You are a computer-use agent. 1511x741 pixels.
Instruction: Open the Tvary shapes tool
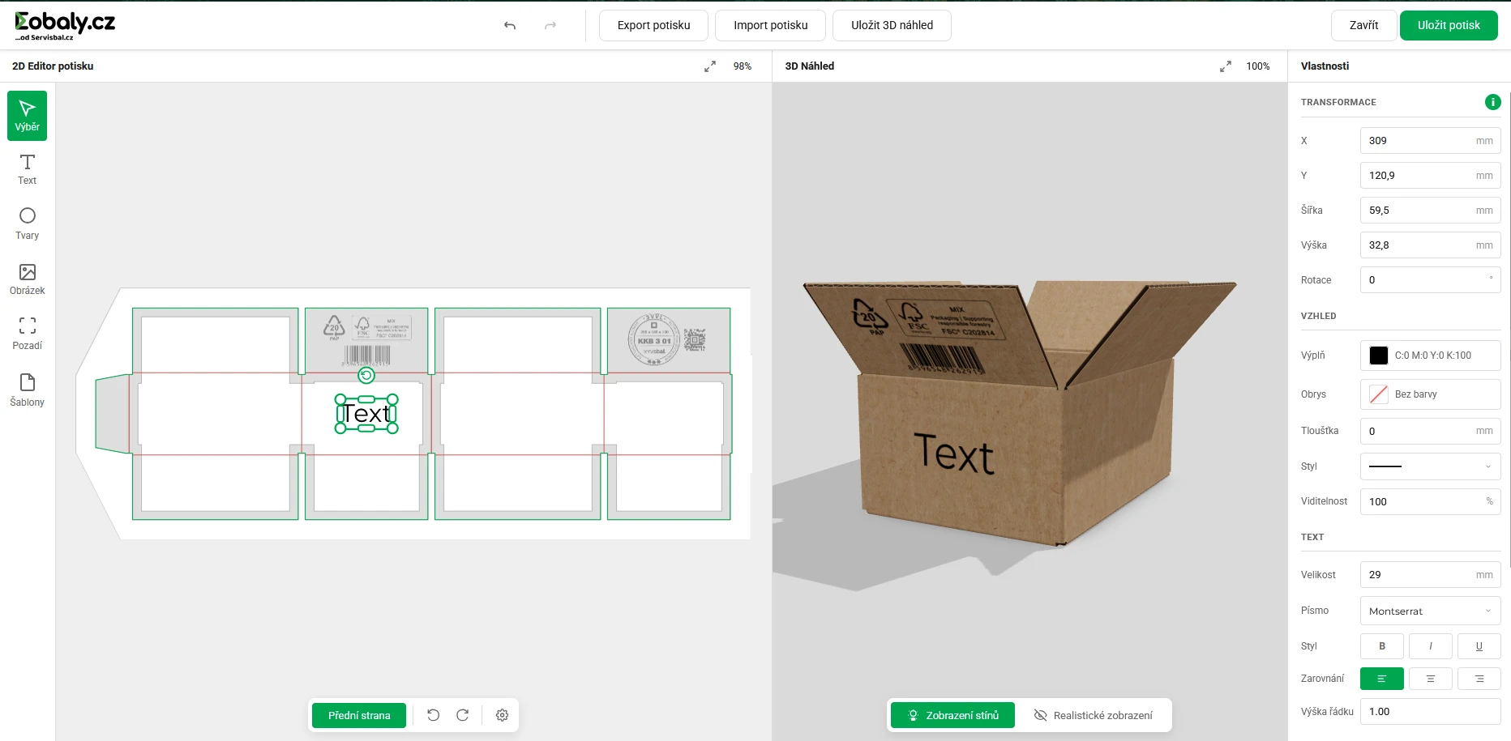tap(28, 224)
